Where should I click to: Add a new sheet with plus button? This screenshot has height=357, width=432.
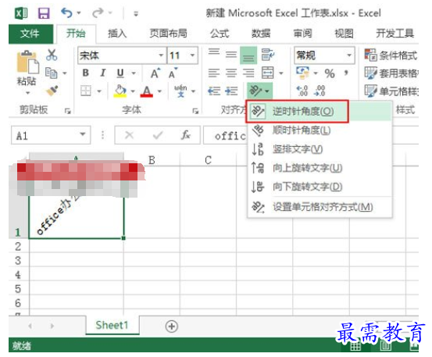coord(171,327)
